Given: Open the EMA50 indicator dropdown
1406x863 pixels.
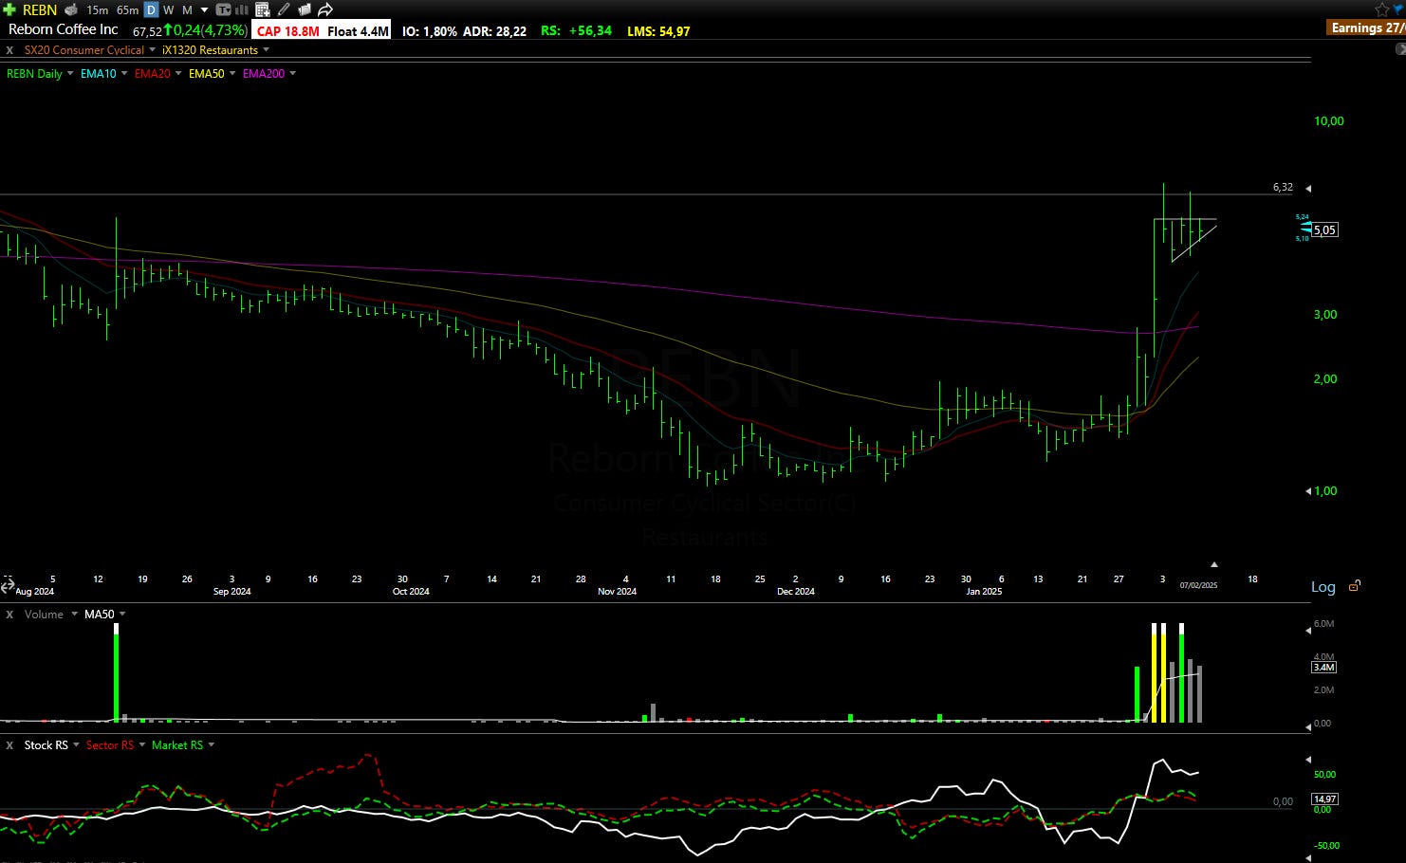Looking at the screenshot, I should tap(232, 74).
